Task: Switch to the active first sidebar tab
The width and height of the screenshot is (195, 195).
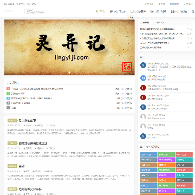Action: coord(145,23)
